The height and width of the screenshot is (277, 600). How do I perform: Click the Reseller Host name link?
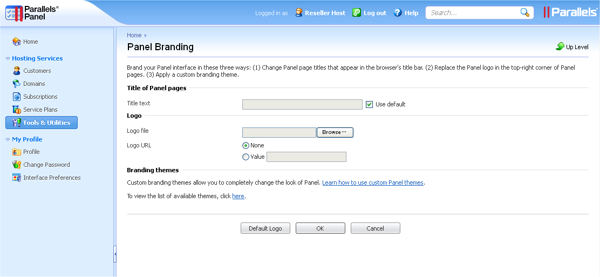click(325, 13)
